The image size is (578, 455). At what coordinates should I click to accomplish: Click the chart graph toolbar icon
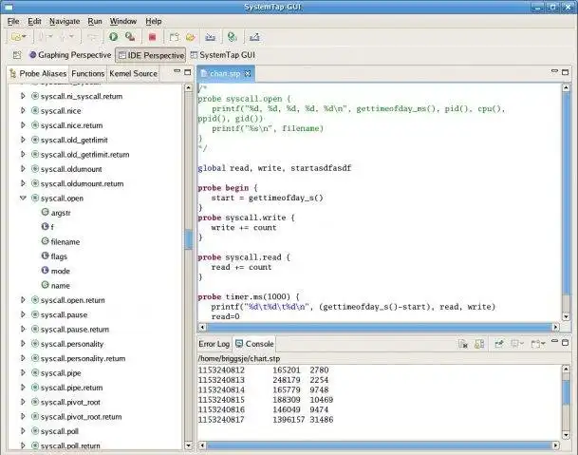(253, 37)
